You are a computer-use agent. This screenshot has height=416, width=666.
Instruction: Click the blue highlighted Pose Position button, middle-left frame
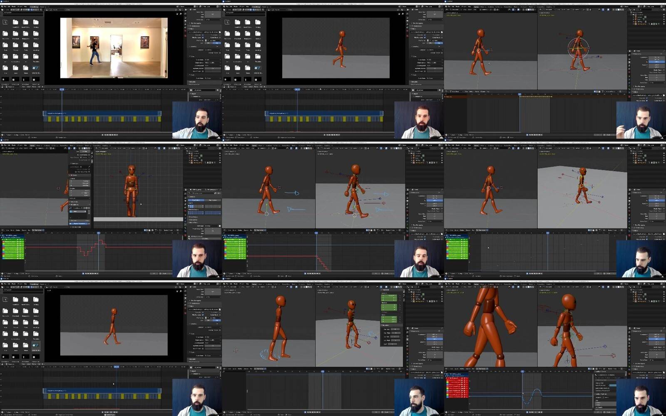click(195, 201)
